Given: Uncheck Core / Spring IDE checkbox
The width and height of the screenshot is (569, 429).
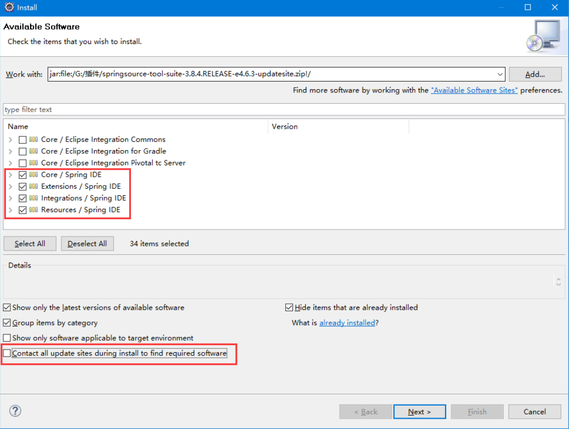Looking at the screenshot, I should coord(22,175).
